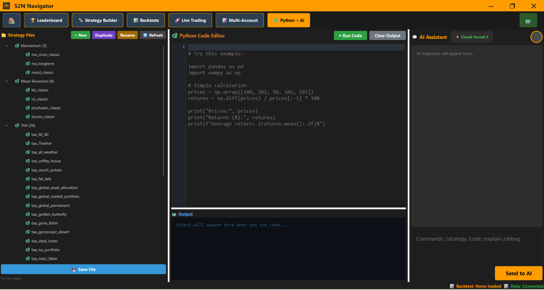Image resolution: width=544 pixels, height=290 pixels.
Task: Click the Data Connected status icon
Action: [x=506, y=286]
